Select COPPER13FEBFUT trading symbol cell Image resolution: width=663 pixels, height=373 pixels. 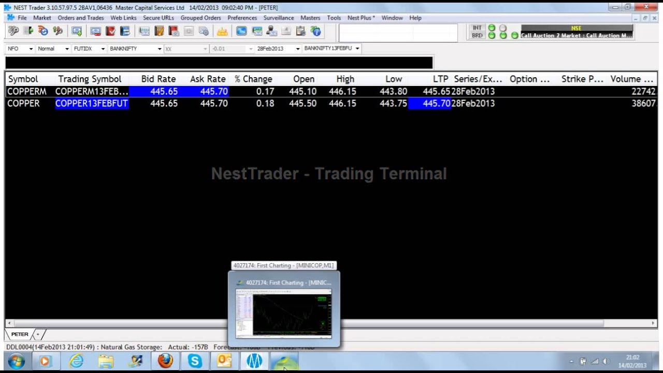point(92,104)
